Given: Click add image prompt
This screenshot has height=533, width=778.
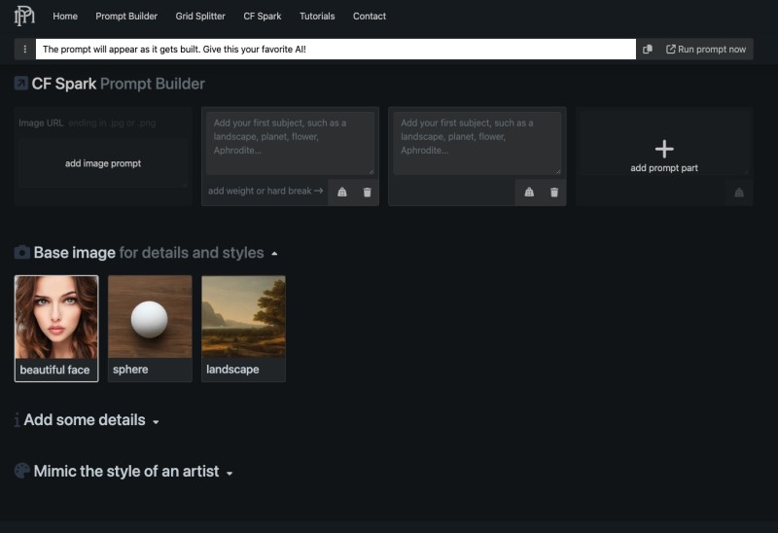Looking at the screenshot, I should coord(103,163).
